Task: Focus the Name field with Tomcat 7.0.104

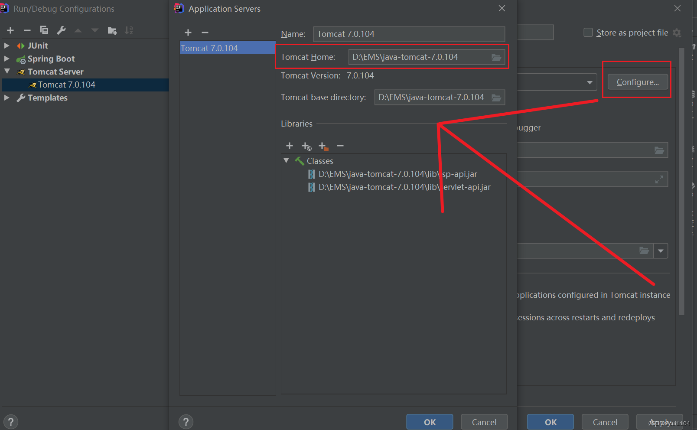Action: [x=409, y=34]
